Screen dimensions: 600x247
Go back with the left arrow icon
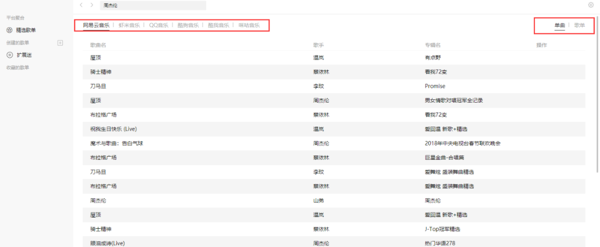tap(82, 5)
